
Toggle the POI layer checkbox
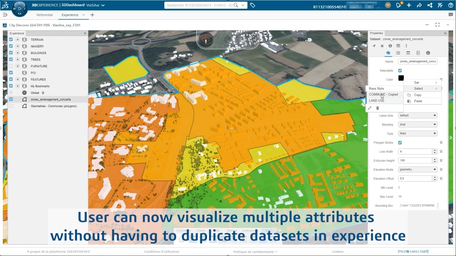point(11,73)
